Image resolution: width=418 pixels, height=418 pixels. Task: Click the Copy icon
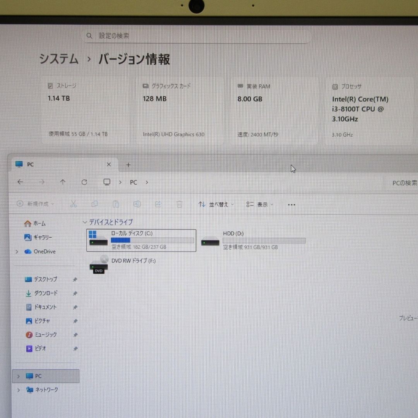95,204
